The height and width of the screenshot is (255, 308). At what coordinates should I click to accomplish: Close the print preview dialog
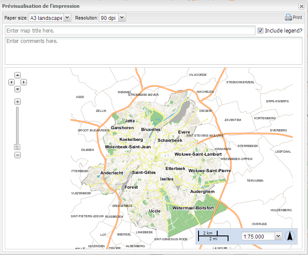point(301,6)
